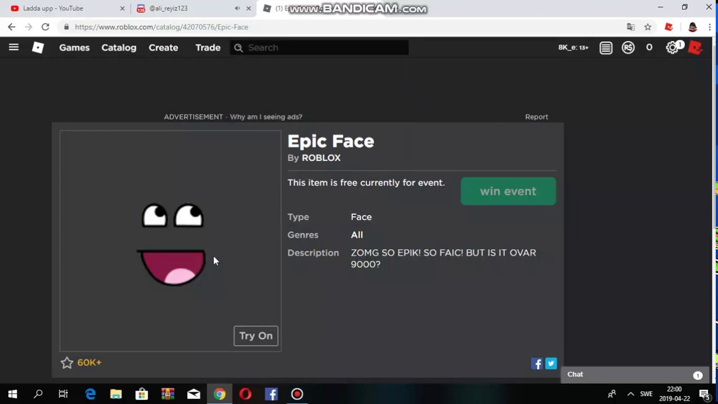This screenshot has width=718, height=404.
Task: Open the Chrome profile avatar
Action: click(x=693, y=27)
